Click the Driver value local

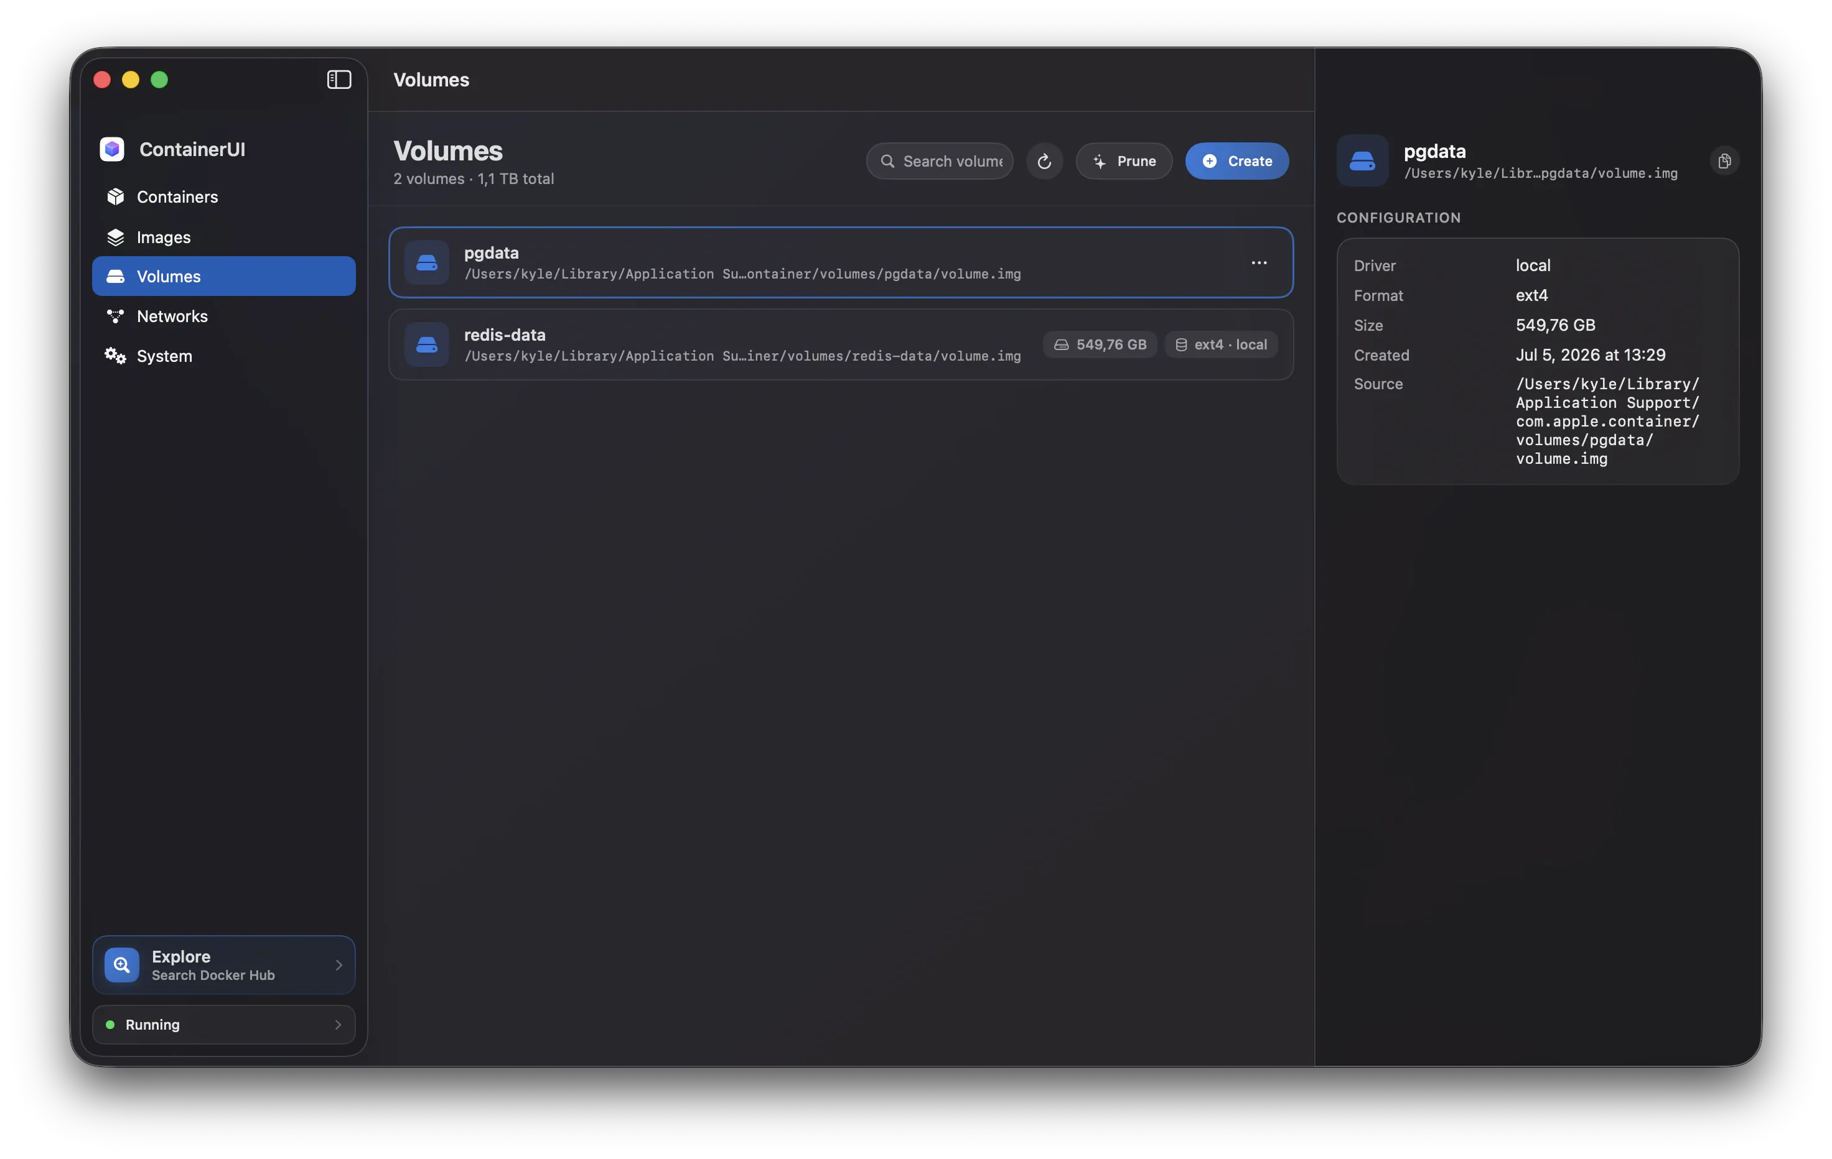point(1533,266)
